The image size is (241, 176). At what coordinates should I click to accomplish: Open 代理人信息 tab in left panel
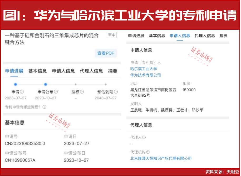point(91,71)
